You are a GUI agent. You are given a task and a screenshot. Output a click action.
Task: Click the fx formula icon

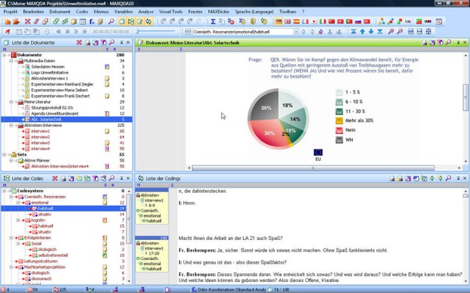(x=91, y=21)
